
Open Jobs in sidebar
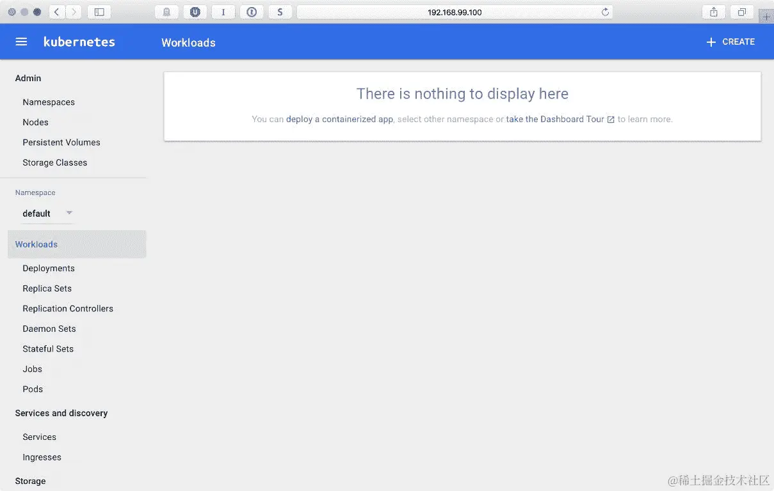[33, 369]
